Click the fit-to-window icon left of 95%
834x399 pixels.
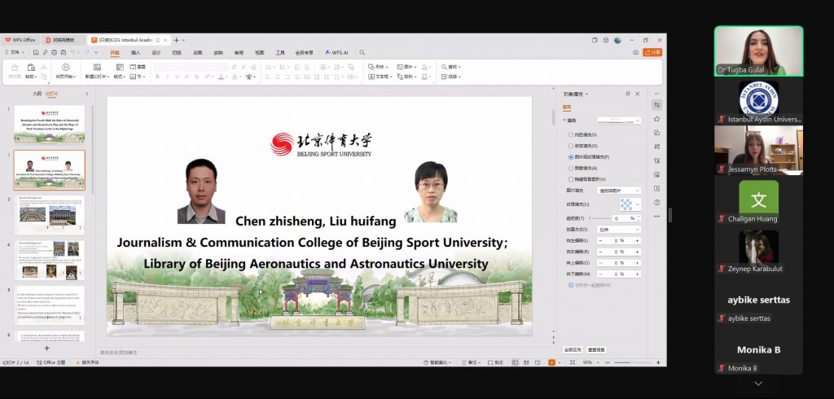[x=573, y=362]
